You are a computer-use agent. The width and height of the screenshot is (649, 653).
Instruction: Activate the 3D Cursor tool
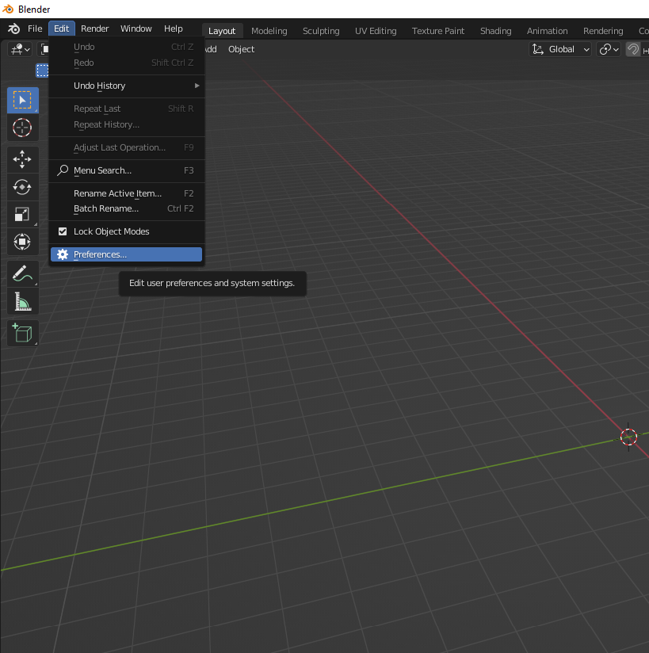pos(22,128)
